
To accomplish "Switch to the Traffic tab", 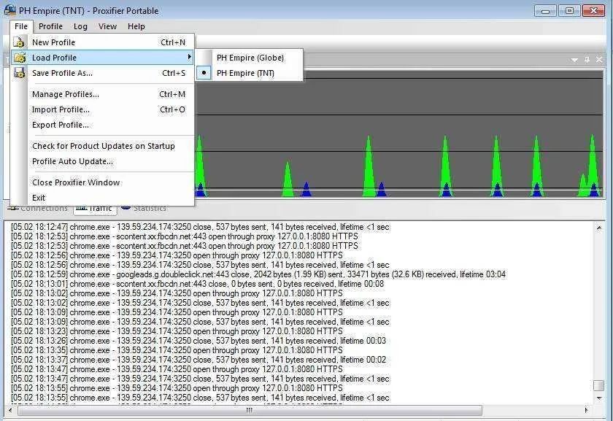I will (x=95, y=209).
